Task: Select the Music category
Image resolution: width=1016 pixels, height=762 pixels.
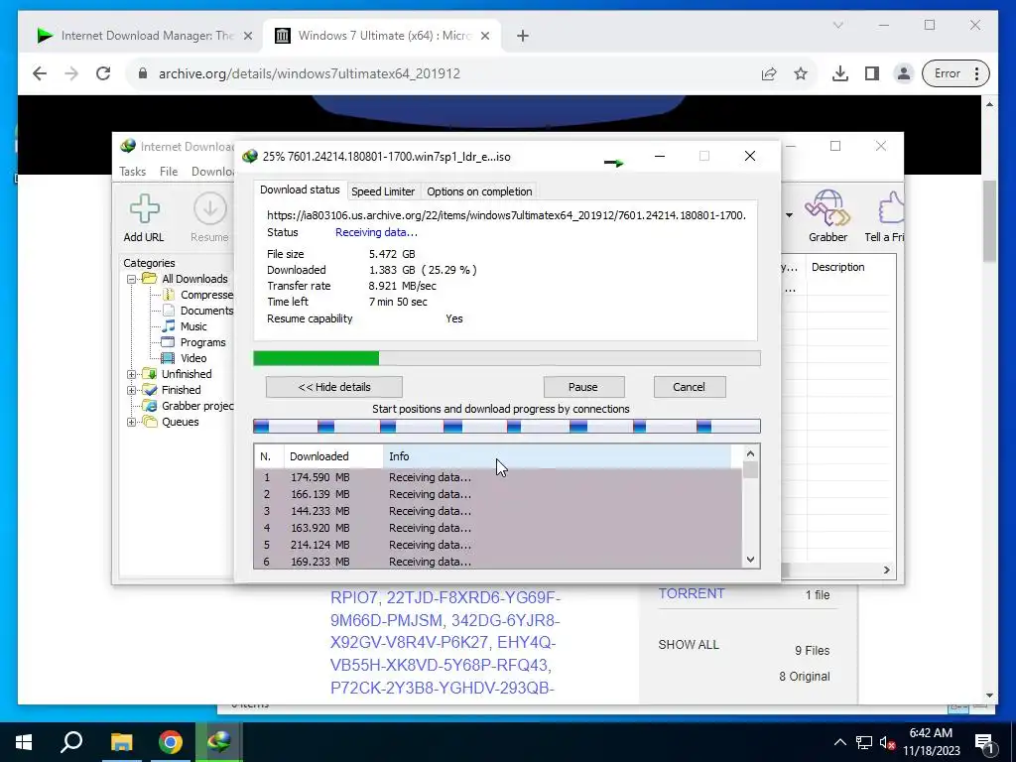Action: pyautogui.click(x=193, y=326)
